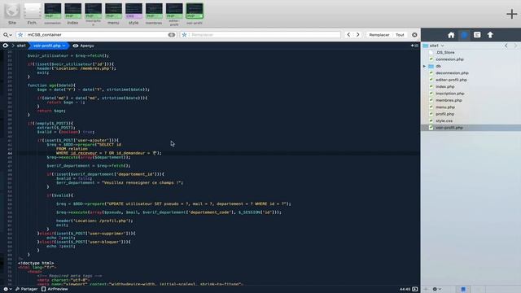Click the Remplacer button

click(x=379, y=34)
